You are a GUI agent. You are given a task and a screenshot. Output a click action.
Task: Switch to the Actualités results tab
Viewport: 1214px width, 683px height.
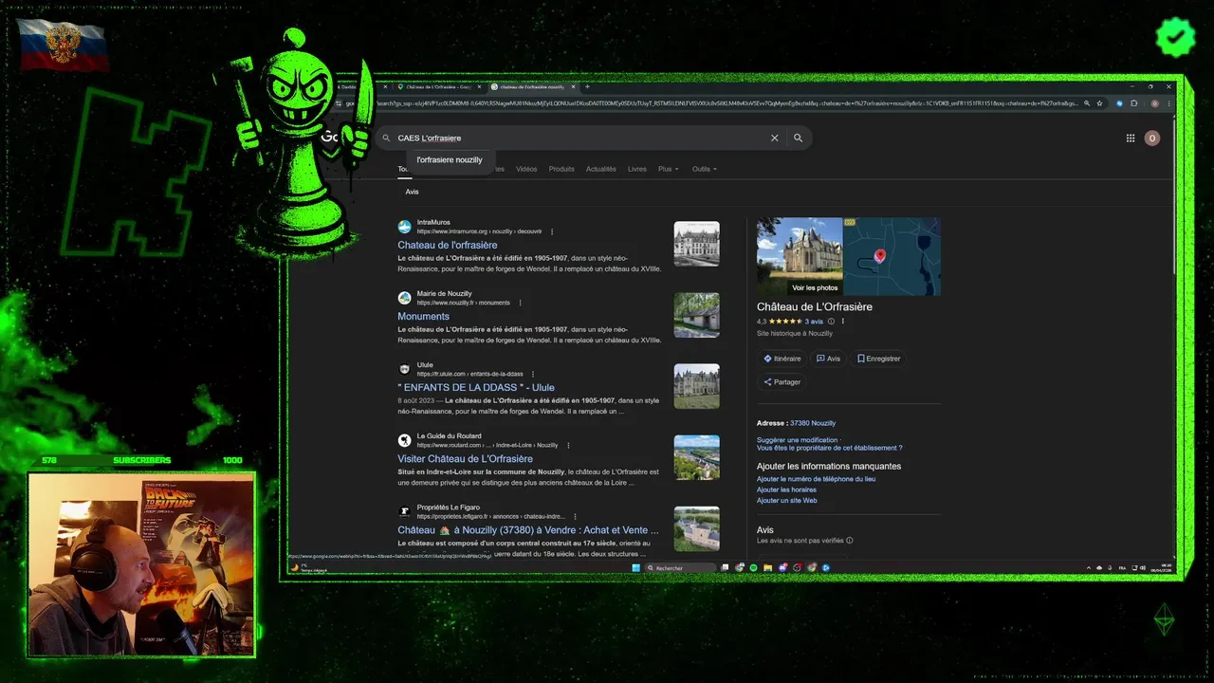click(x=601, y=169)
